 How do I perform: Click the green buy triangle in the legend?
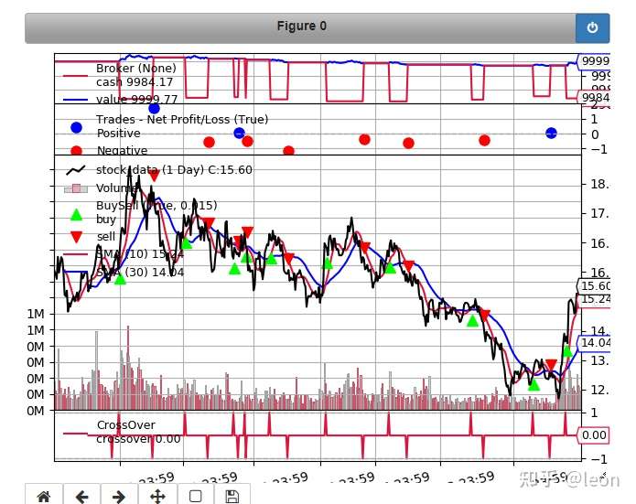(76, 214)
